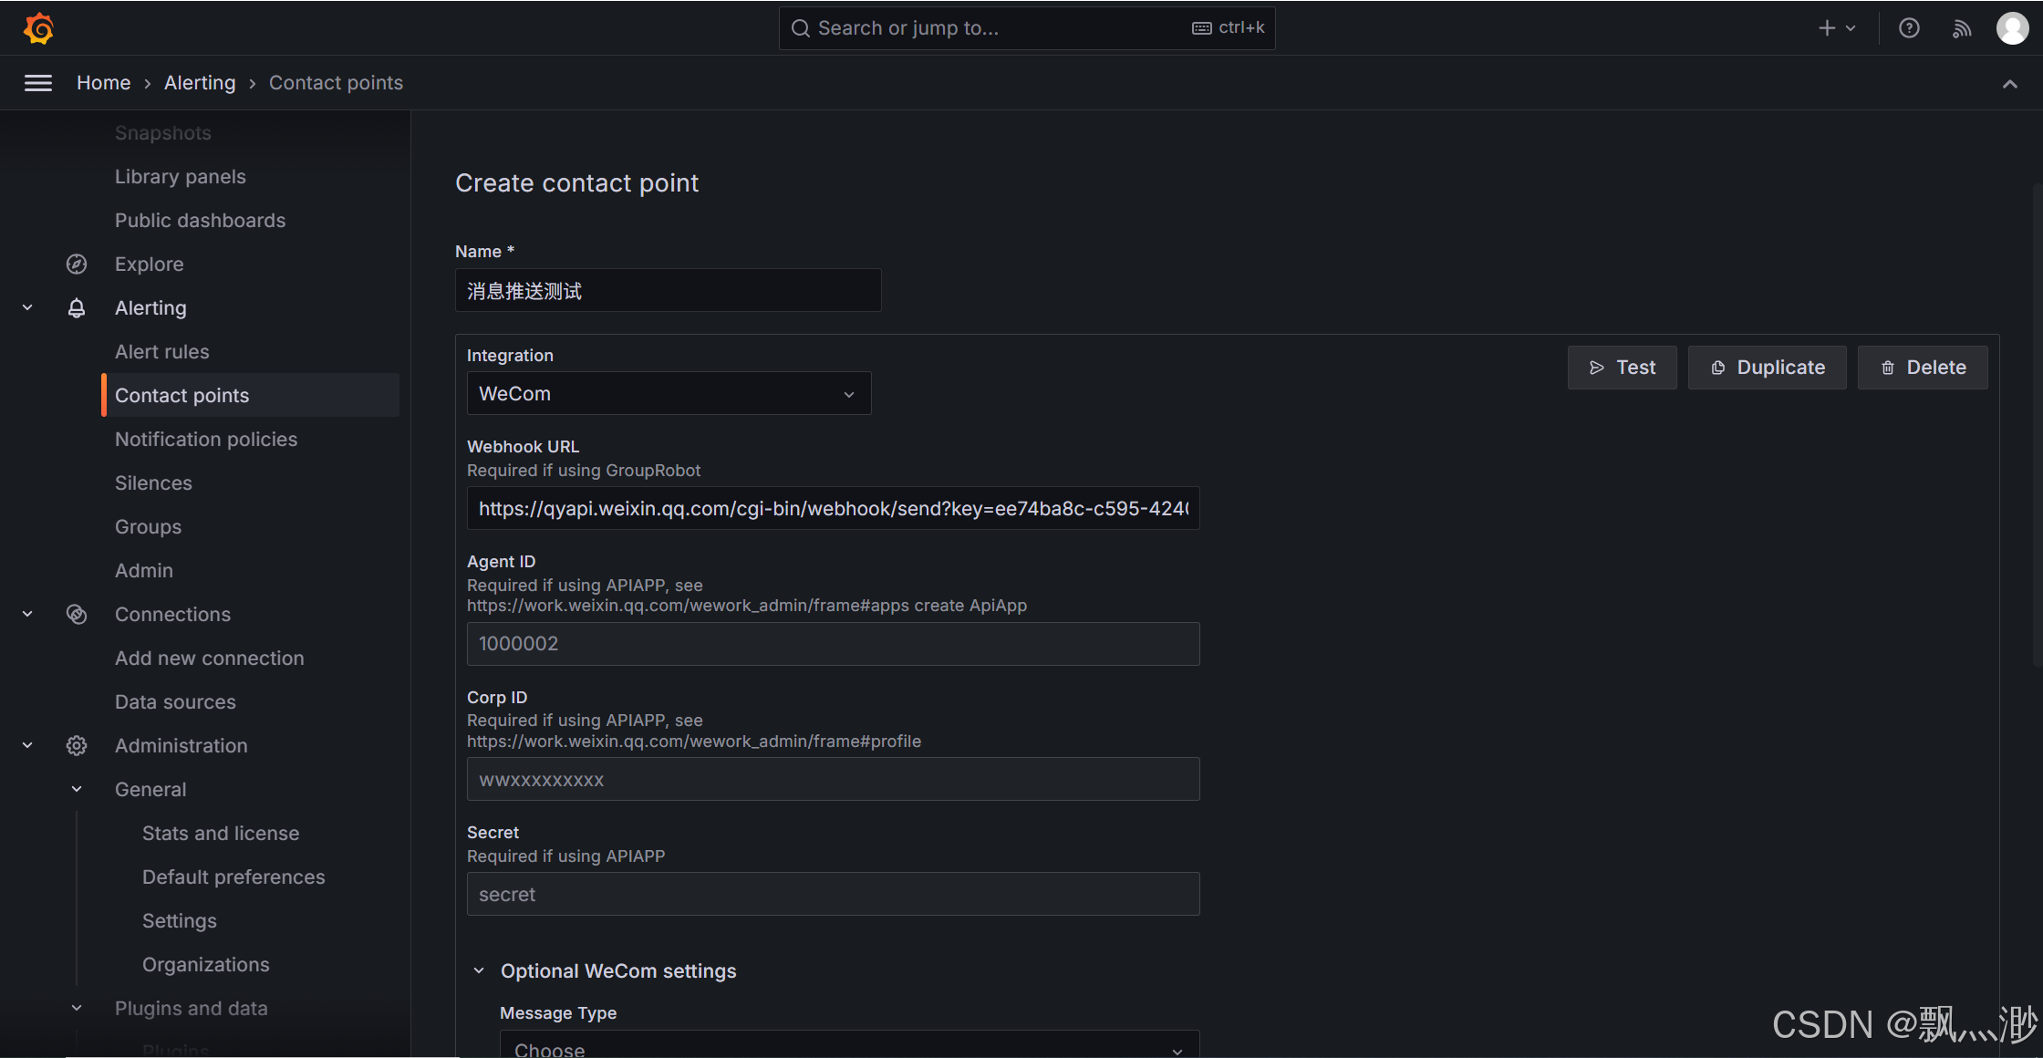
Task: Collapse the Administration sidebar section
Action: click(x=27, y=746)
